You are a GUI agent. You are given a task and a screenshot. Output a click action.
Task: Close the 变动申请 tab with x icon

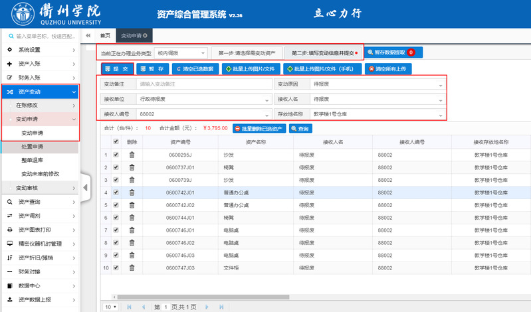click(x=145, y=36)
